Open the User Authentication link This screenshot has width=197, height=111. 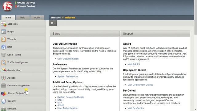point(67,108)
